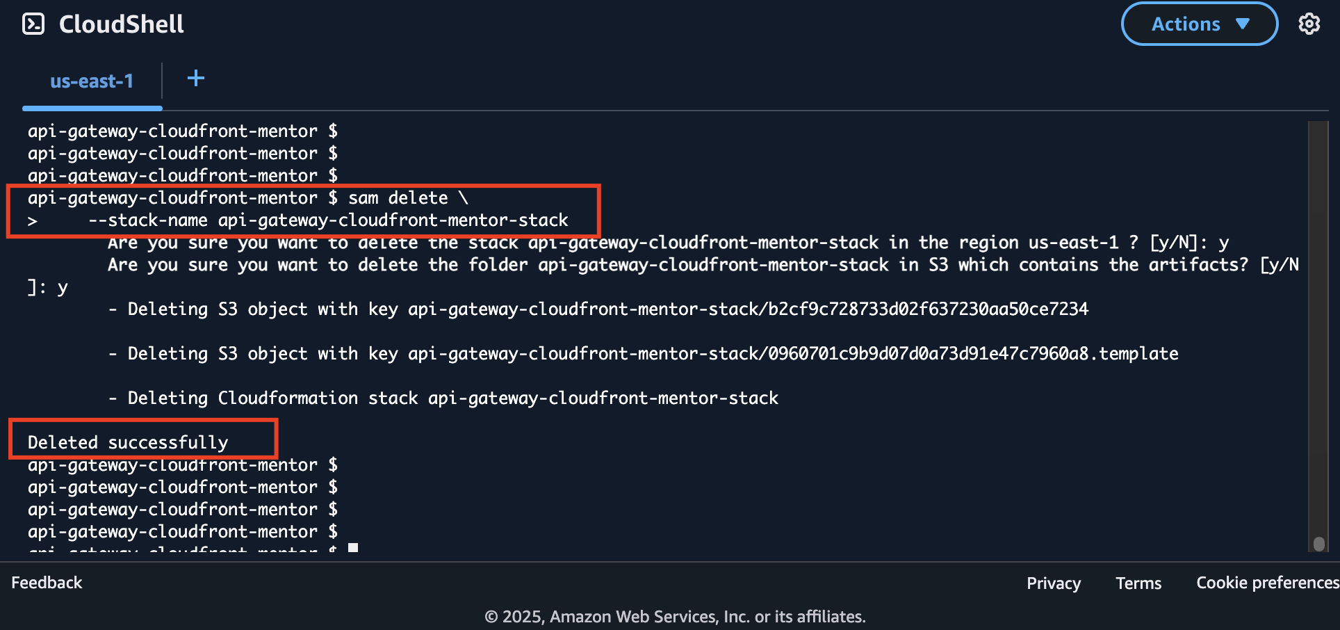
Task: Open Cookie preferences in footer
Action: 1267,583
